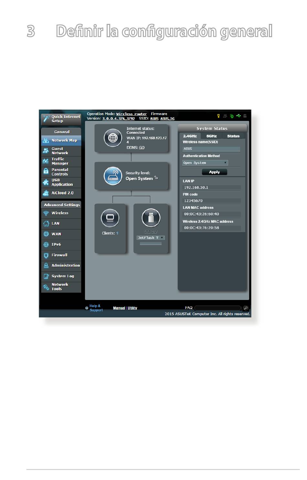The height and width of the screenshot is (480, 307).
Task: Click the Traffic Manager graph icon
Action: 46,161
